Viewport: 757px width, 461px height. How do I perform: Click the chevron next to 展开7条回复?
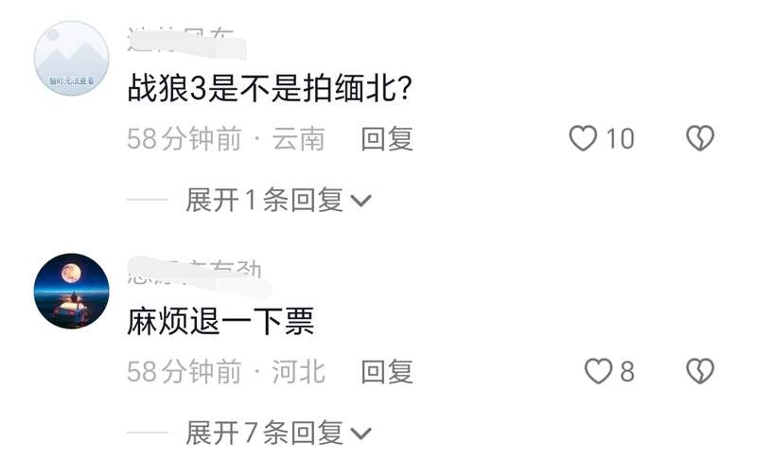point(361,433)
